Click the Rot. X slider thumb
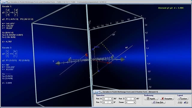 109,99
